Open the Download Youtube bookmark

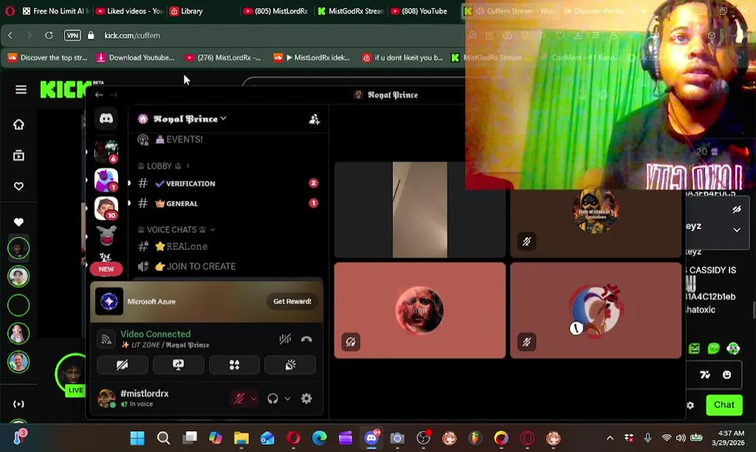coord(135,58)
